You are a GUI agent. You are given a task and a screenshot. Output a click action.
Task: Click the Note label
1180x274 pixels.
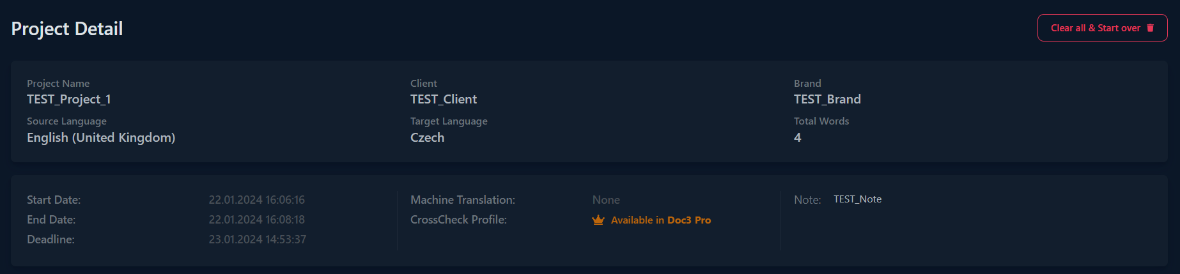pyautogui.click(x=807, y=200)
